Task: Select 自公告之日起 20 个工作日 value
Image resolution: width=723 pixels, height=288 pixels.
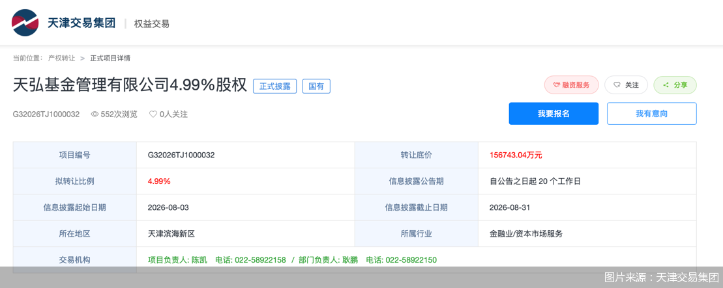Action: coord(535,181)
